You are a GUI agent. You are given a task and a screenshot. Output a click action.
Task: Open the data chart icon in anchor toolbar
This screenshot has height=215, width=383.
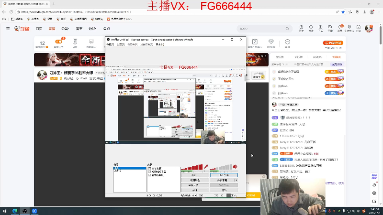(x=91, y=42)
